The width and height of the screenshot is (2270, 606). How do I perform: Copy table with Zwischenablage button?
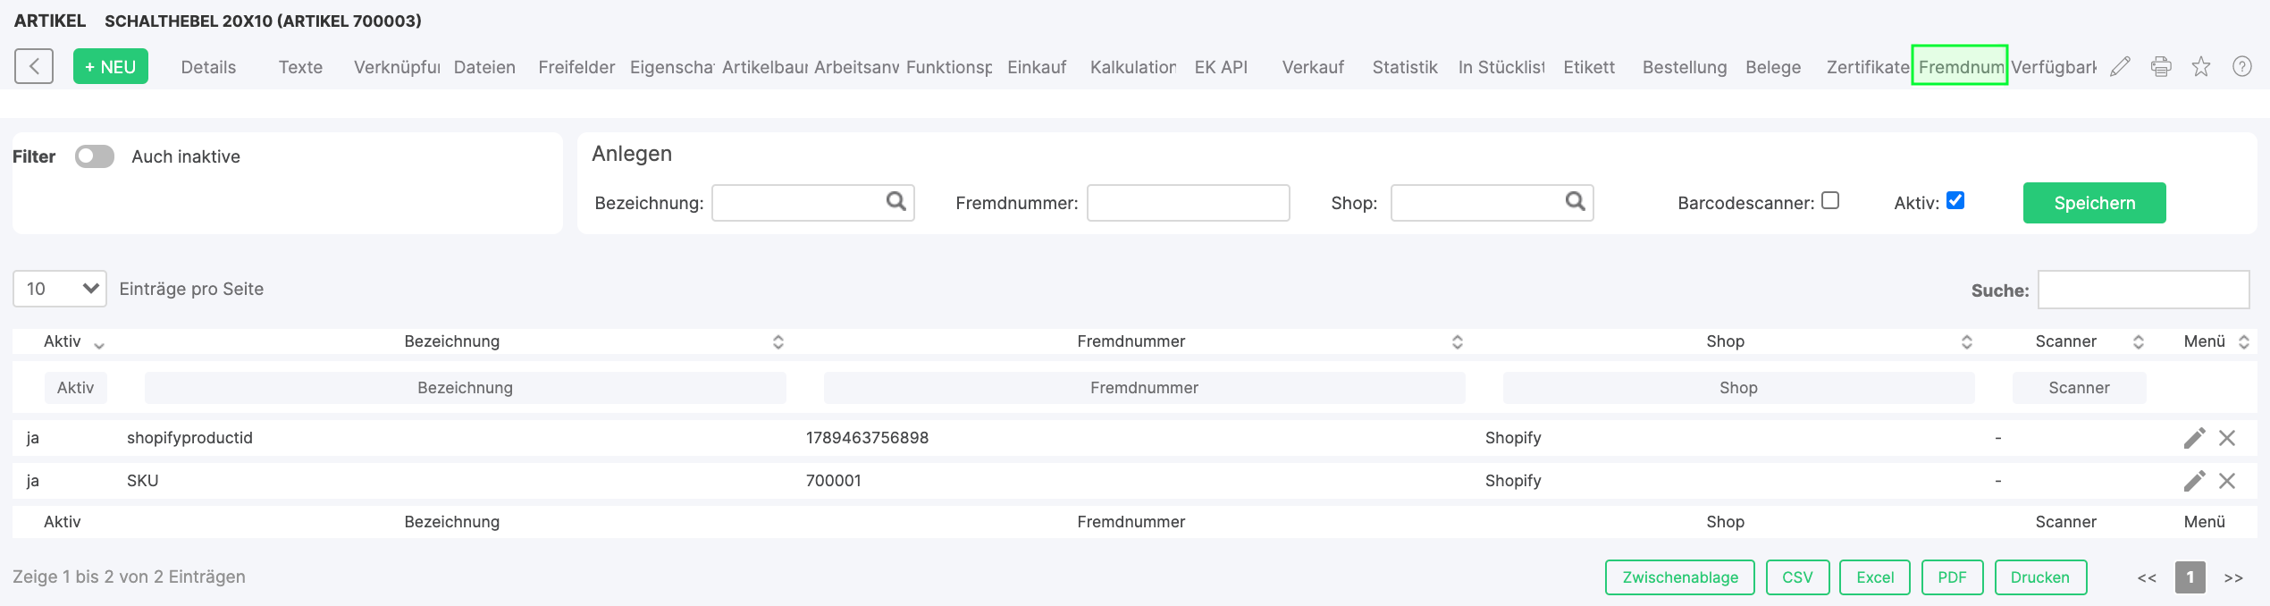[x=1680, y=577]
